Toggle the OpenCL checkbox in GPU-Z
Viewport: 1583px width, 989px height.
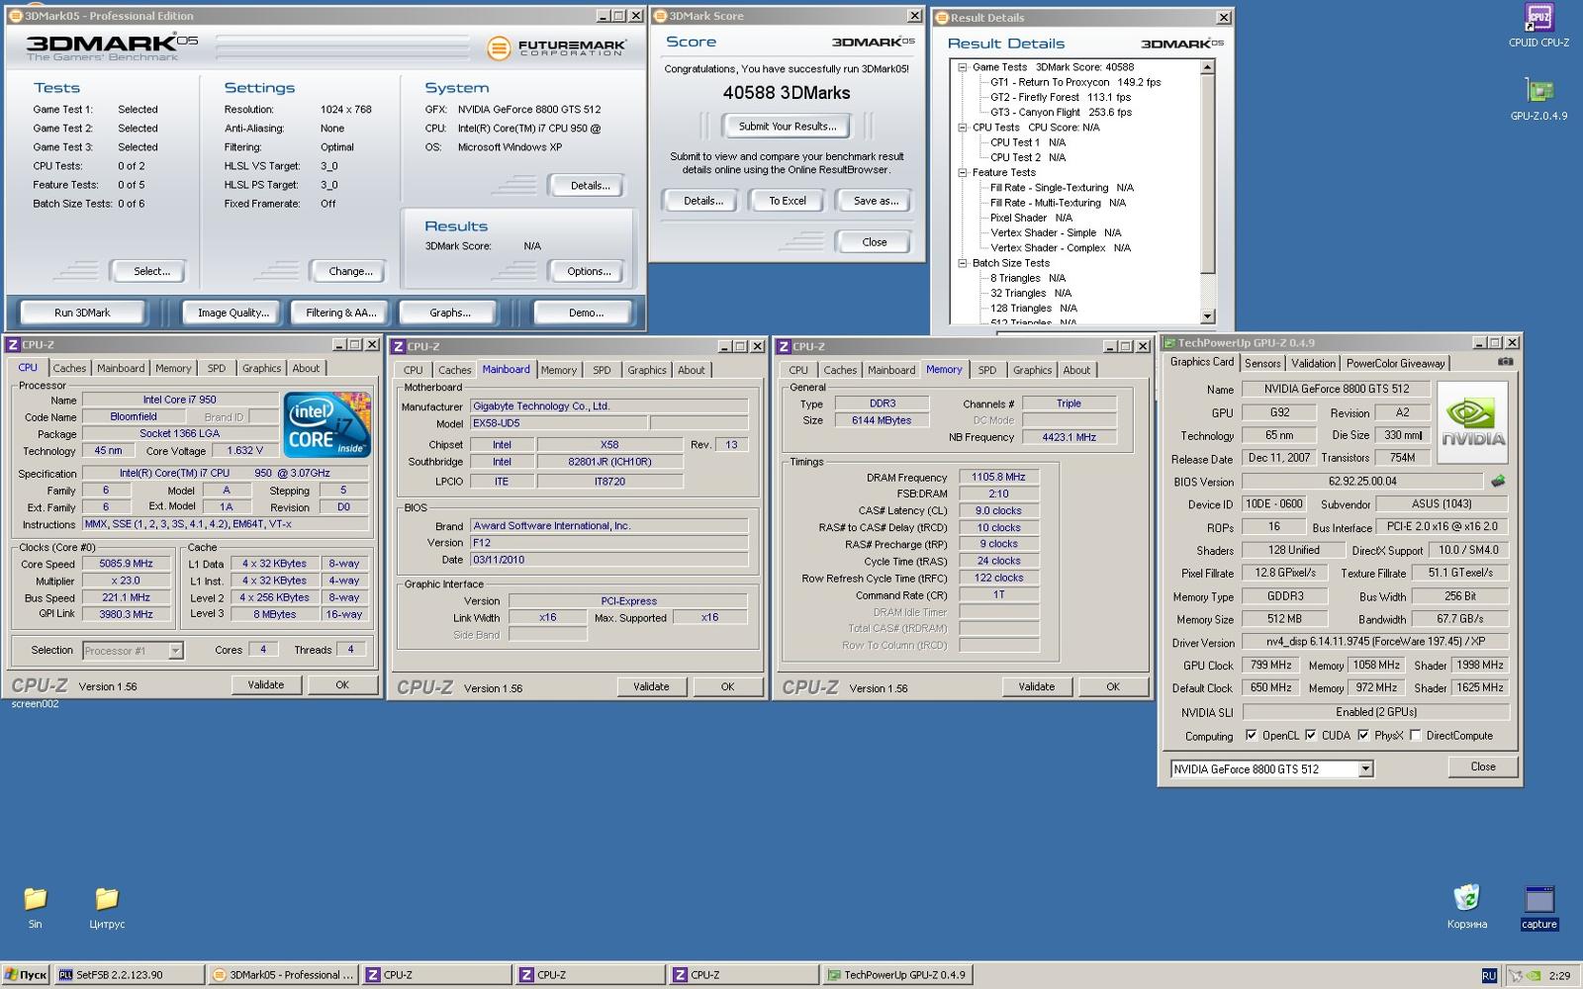tap(1251, 735)
